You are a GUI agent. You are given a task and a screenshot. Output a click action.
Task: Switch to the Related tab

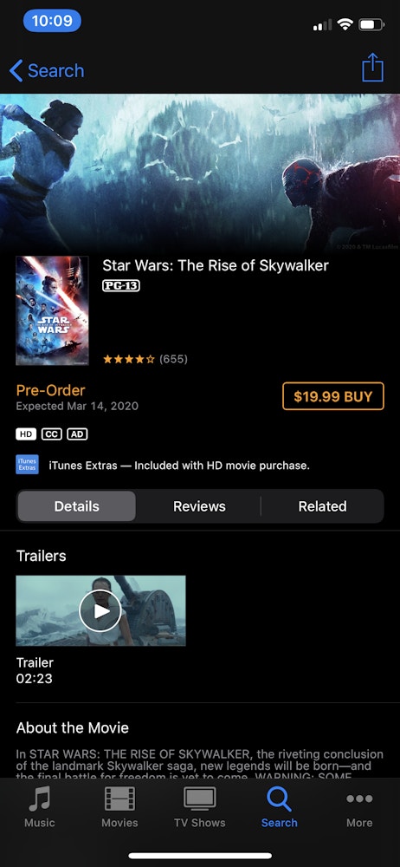pyautogui.click(x=322, y=506)
